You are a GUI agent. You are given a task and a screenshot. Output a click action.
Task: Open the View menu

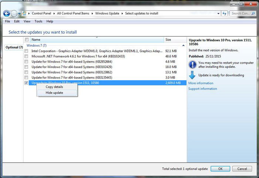click(27, 21)
